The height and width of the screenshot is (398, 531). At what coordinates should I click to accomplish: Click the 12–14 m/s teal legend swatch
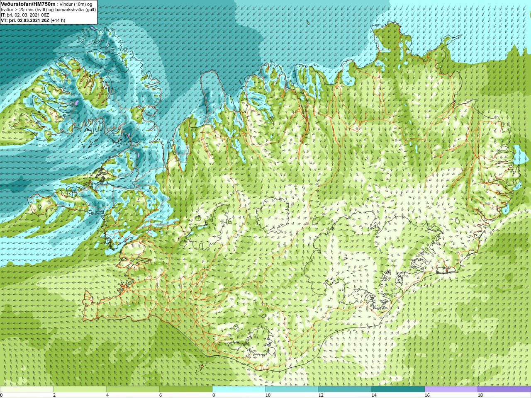(x=345, y=389)
